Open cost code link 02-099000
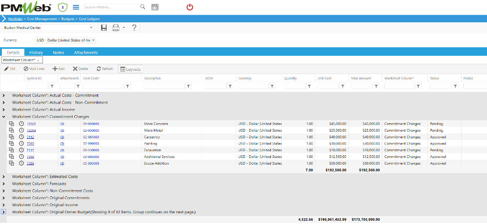 [x=91, y=143]
